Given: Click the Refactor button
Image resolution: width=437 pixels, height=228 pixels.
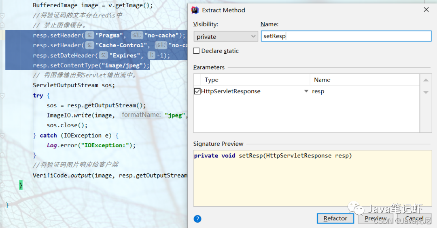Looking at the screenshot, I should [x=335, y=218].
